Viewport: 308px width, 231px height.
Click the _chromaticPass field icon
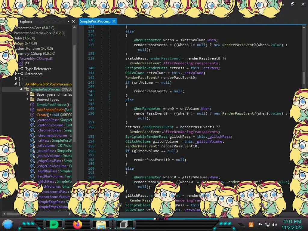click(32, 130)
